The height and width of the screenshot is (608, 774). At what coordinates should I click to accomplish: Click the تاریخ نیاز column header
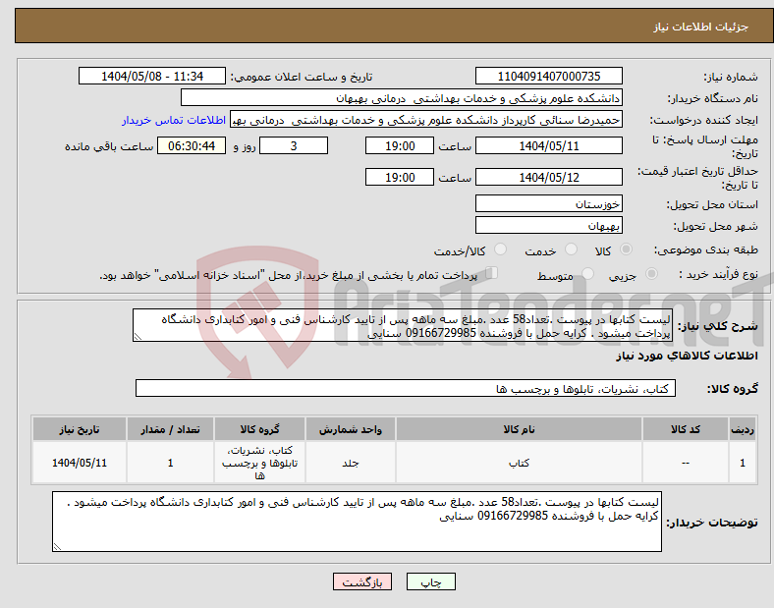tap(80, 429)
